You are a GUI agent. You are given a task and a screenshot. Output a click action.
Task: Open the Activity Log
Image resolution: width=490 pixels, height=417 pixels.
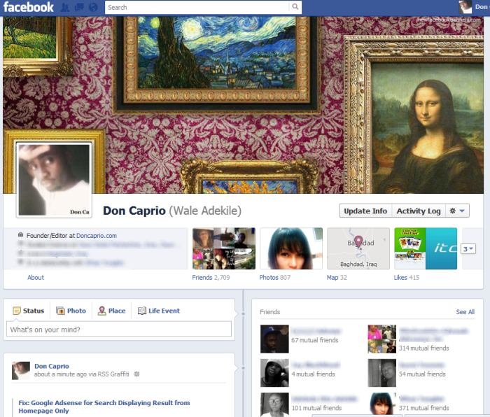click(x=419, y=211)
